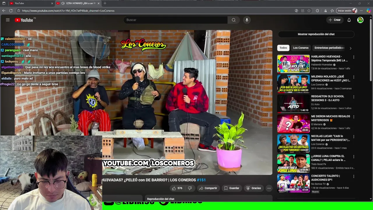Show more filter chips with right arrow
This screenshot has height=210, width=373.
[351, 48]
